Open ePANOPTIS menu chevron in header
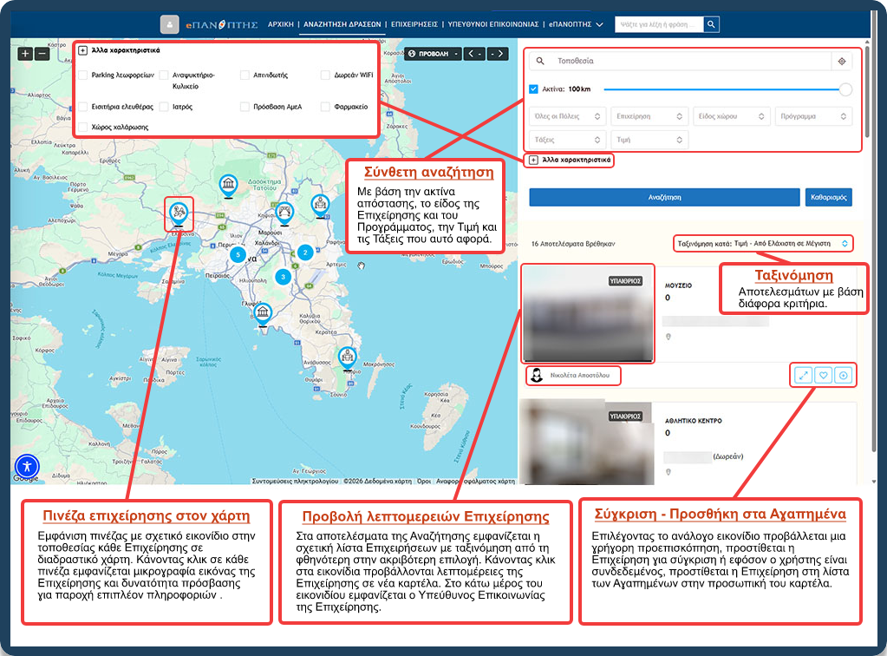The height and width of the screenshot is (656, 887). pyautogui.click(x=600, y=24)
